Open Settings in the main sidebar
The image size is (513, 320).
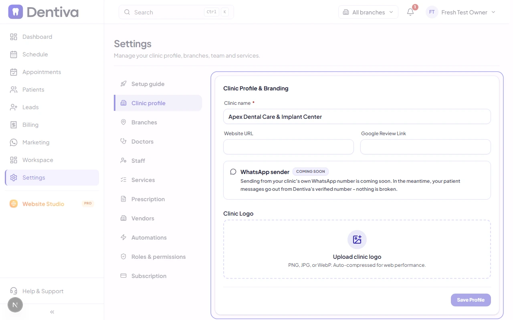tap(52, 178)
